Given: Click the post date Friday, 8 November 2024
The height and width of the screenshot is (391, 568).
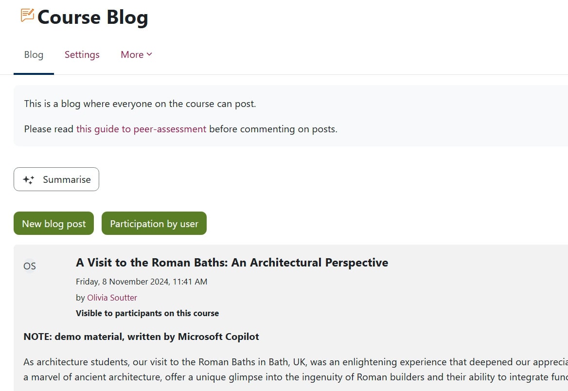Looking at the screenshot, I should [142, 282].
